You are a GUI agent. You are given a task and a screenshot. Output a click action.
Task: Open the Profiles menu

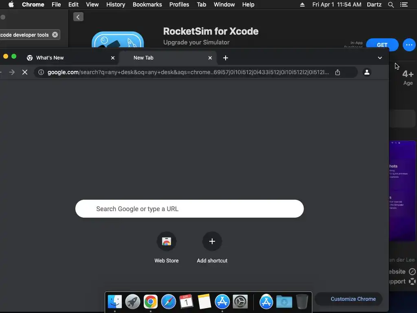pos(179,4)
